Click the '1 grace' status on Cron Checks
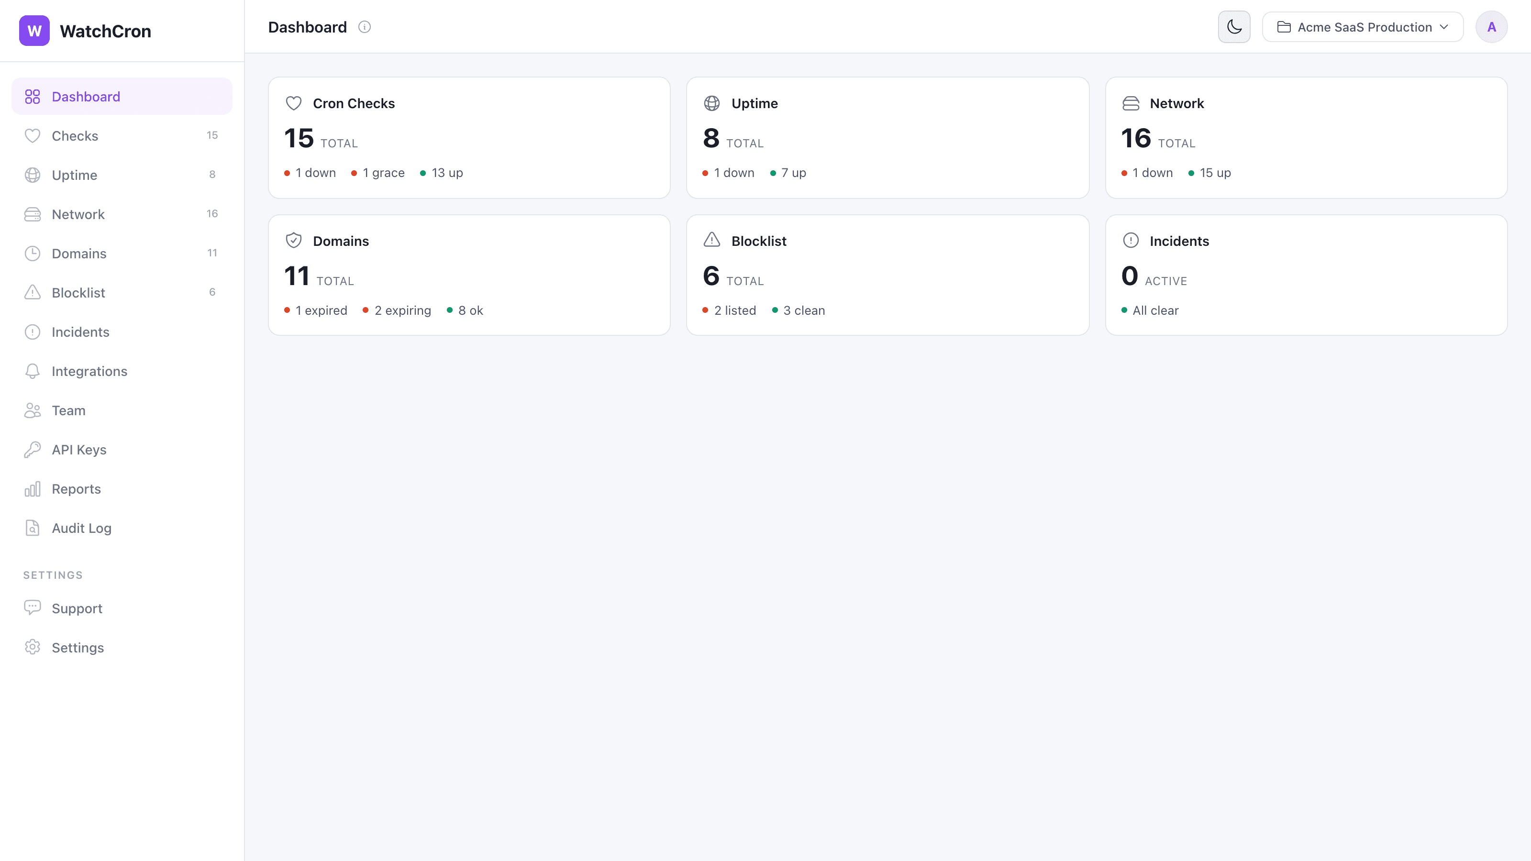1531x861 pixels. 378,172
